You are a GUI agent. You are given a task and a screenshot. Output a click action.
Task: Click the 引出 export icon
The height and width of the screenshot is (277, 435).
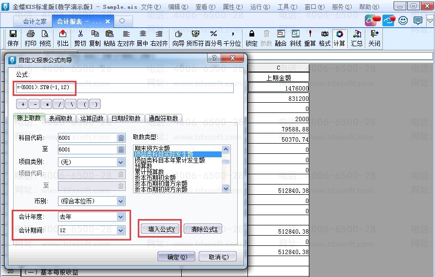(62, 34)
